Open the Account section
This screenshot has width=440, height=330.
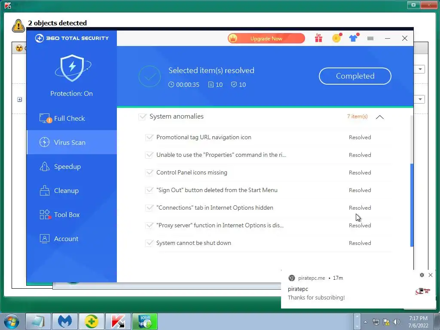coord(72,239)
